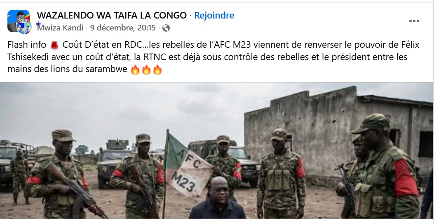The height and width of the screenshot is (224, 434).
Task: Click the post text starting with Flash info
Action: [x=213, y=57]
